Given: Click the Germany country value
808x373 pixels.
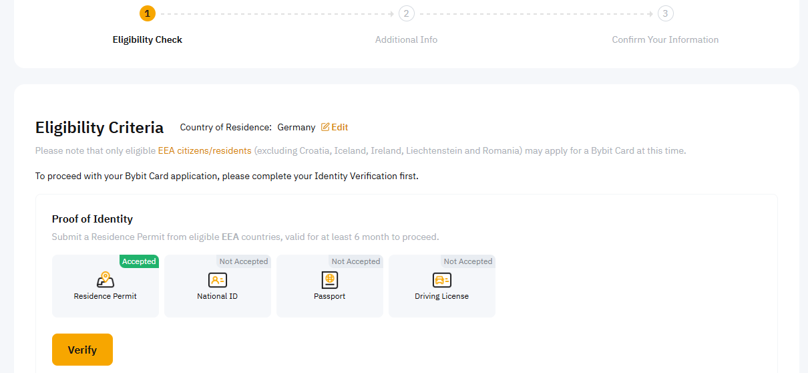Looking at the screenshot, I should coord(296,127).
